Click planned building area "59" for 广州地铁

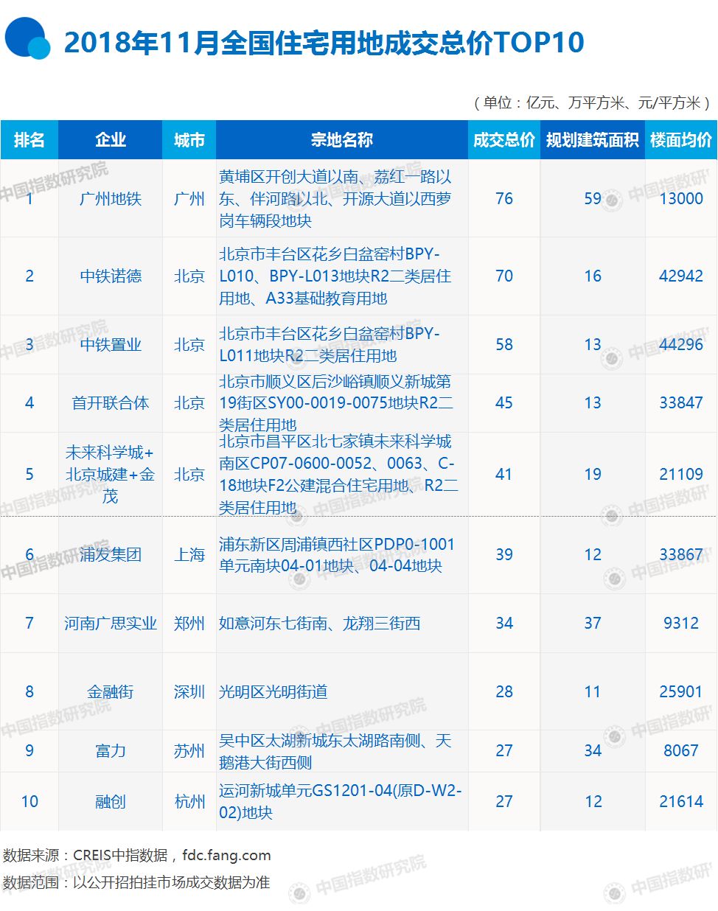593,199
